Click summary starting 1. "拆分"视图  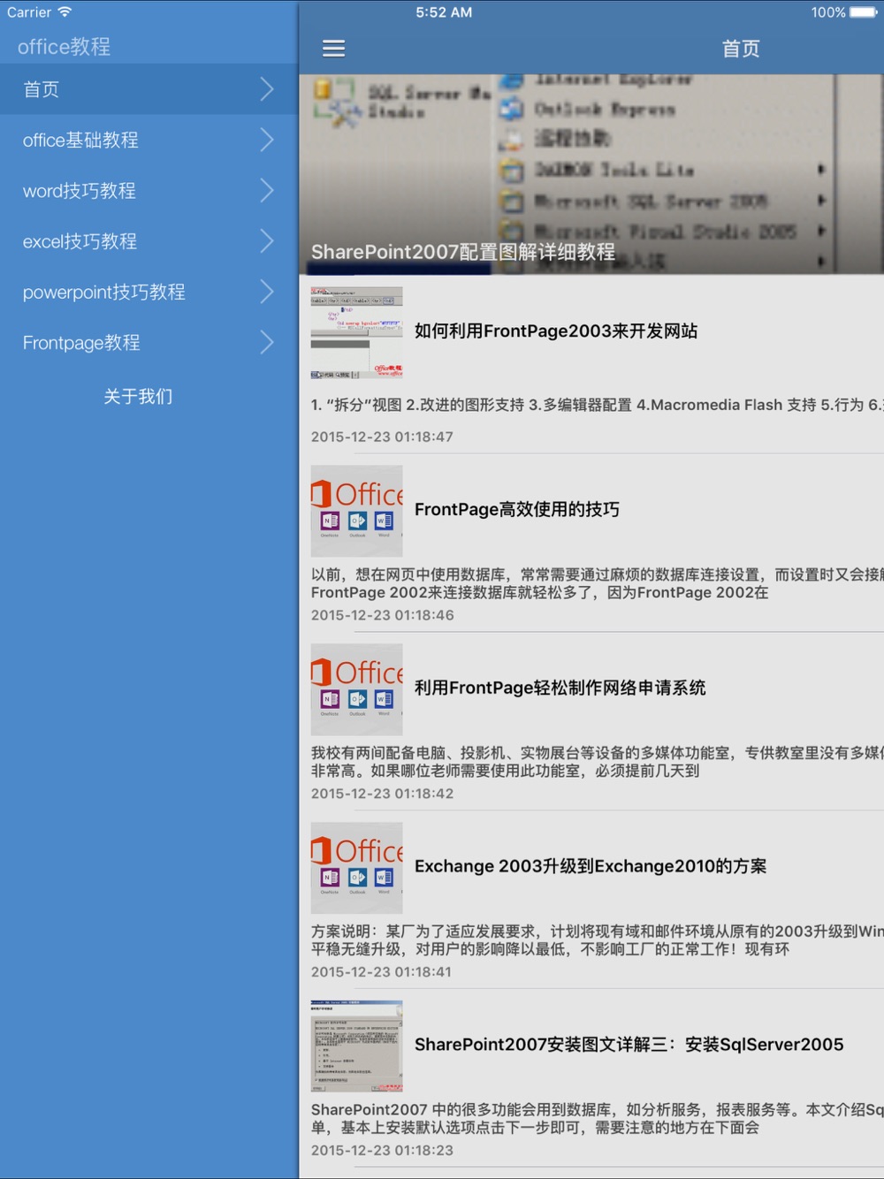pos(597,405)
